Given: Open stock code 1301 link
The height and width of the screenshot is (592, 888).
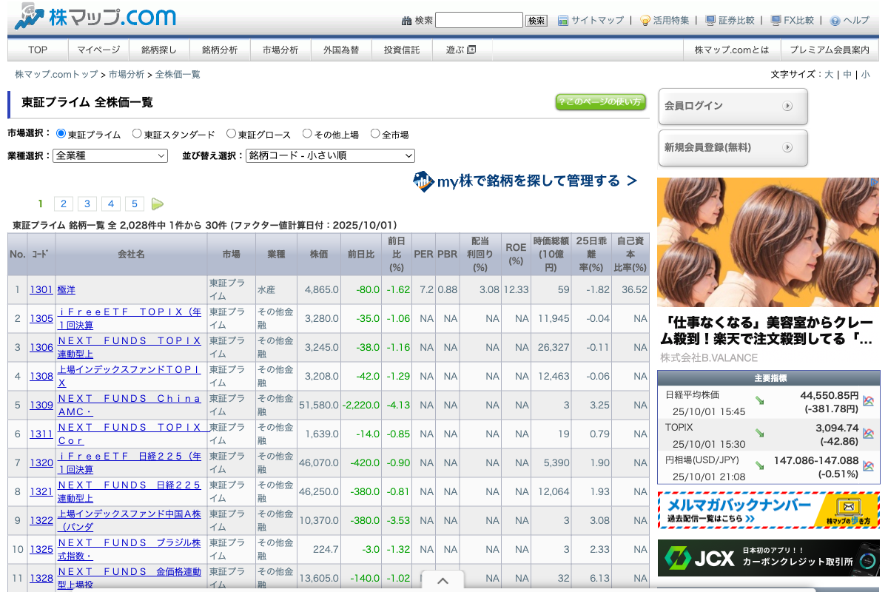Looking at the screenshot, I should (x=41, y=290).
